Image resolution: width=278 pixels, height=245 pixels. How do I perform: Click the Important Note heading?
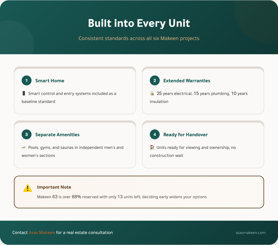[x=54, y=187]
